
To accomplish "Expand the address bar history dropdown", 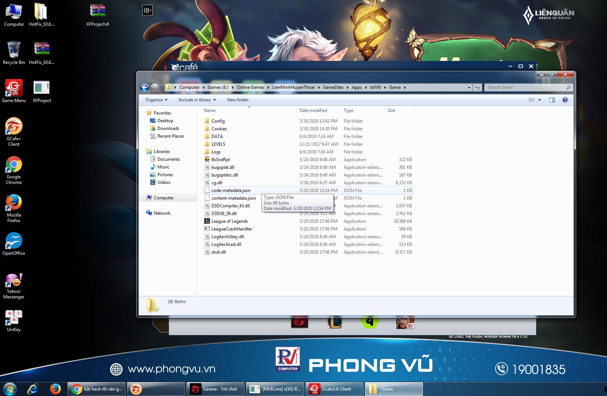I will click(469, 87).
